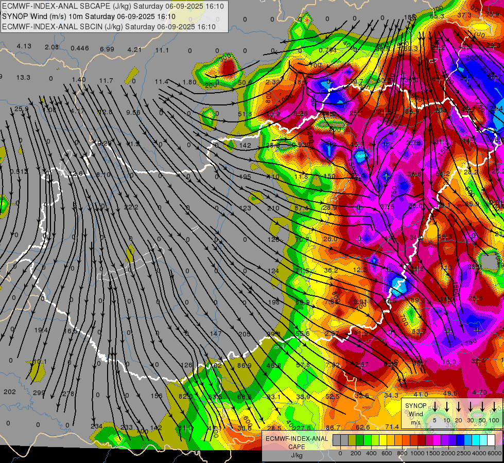Click the 205 value on the map
504x463 pixels.
(245, 334)
